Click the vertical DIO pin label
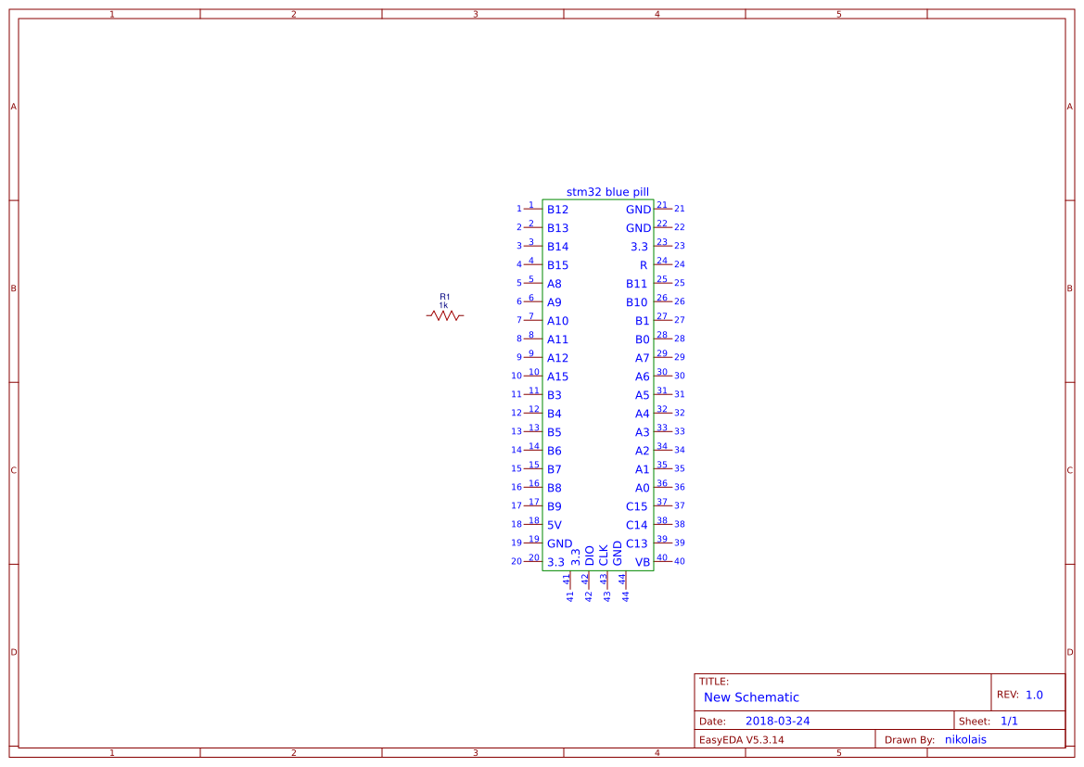 pyautogui.click(x=590, y=556)
